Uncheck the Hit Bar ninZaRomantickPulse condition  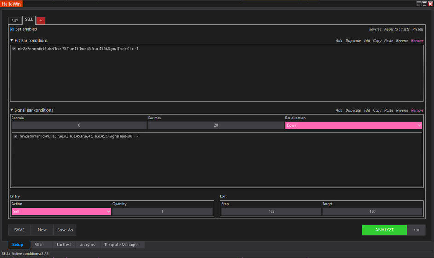click(x=14, y=49)
